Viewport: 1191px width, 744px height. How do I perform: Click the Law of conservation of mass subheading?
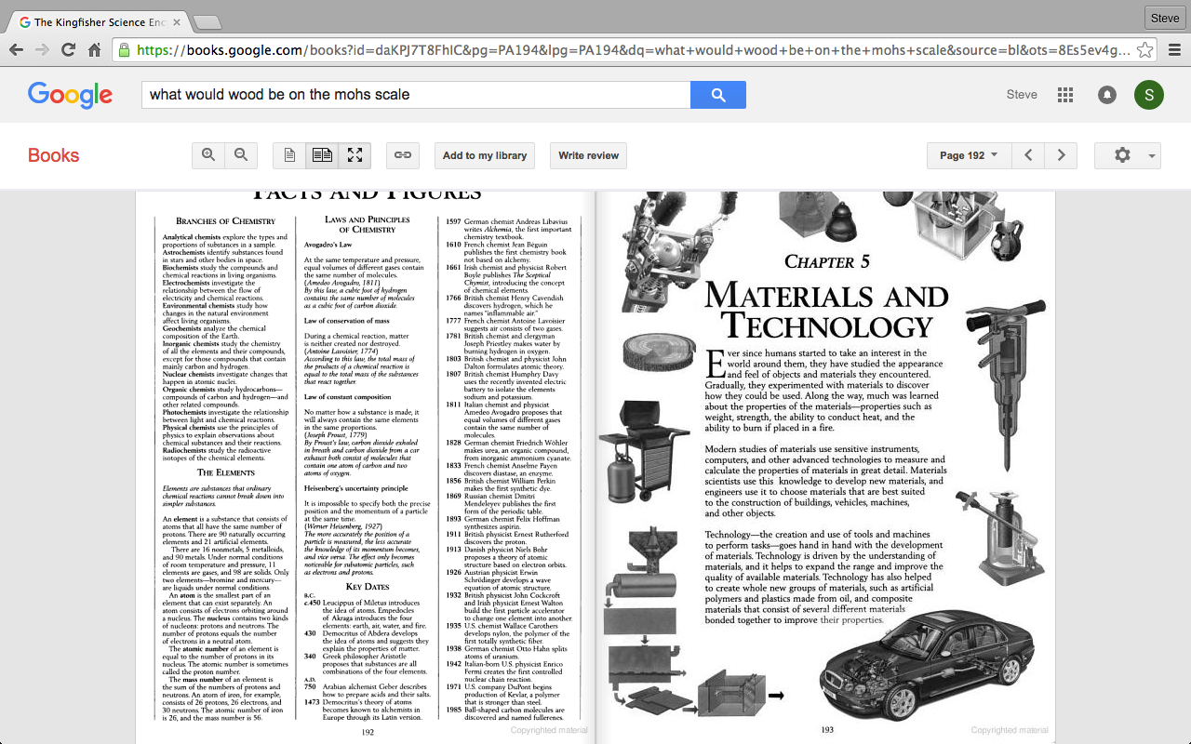[x=347, y=321]
